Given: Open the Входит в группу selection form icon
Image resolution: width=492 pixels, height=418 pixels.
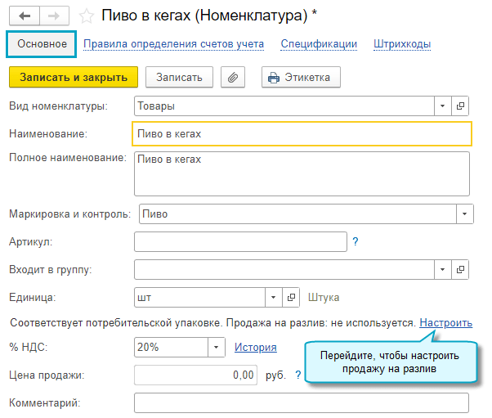Looking at the screenshot, I should [461, 268].
